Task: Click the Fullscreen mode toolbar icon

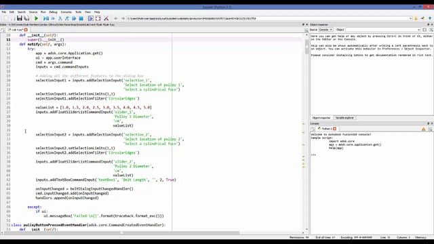Action: 98,18
